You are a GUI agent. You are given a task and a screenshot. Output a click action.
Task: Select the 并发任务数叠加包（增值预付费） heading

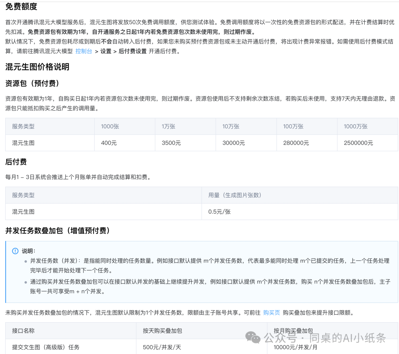(58, 231)
